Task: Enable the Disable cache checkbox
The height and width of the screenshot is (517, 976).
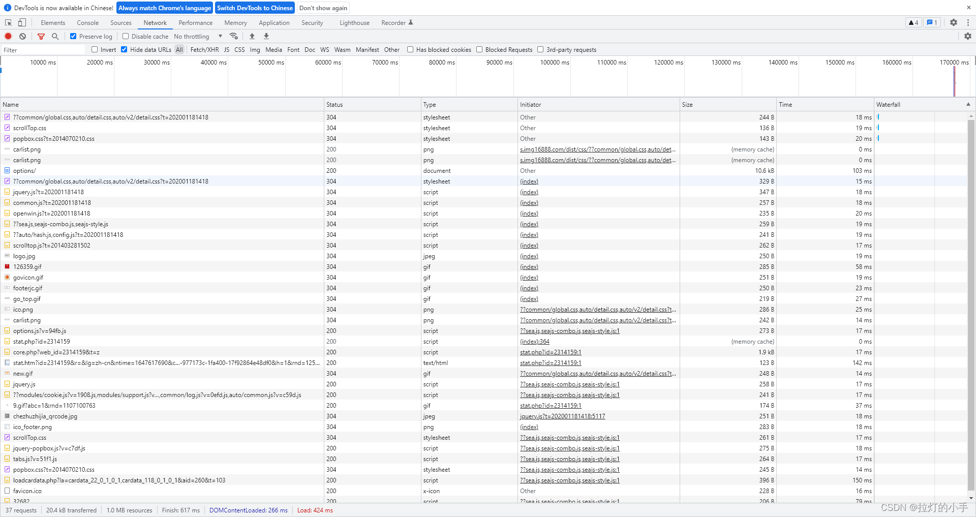Action: pos(126,36)
